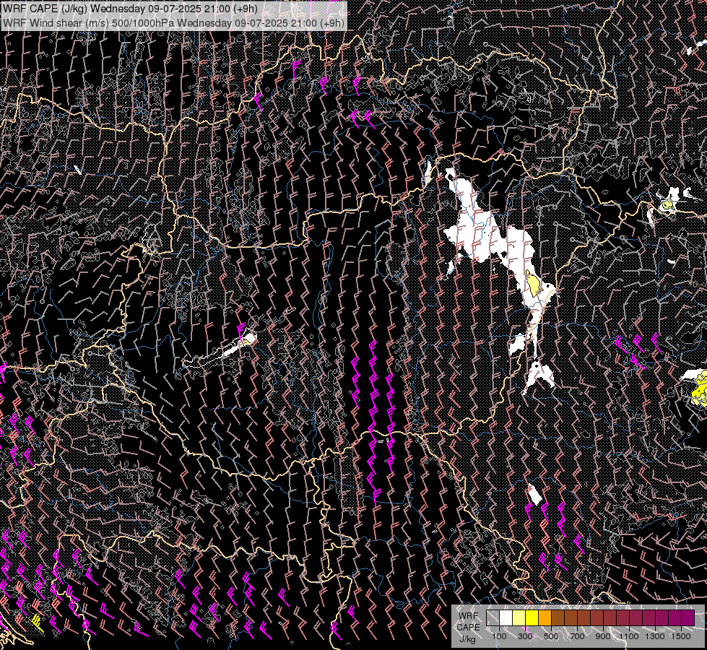707x650 pixels.
Task: Click the J/kg unit label in legend
Action: pyautogui.click(x=468, y=639)
